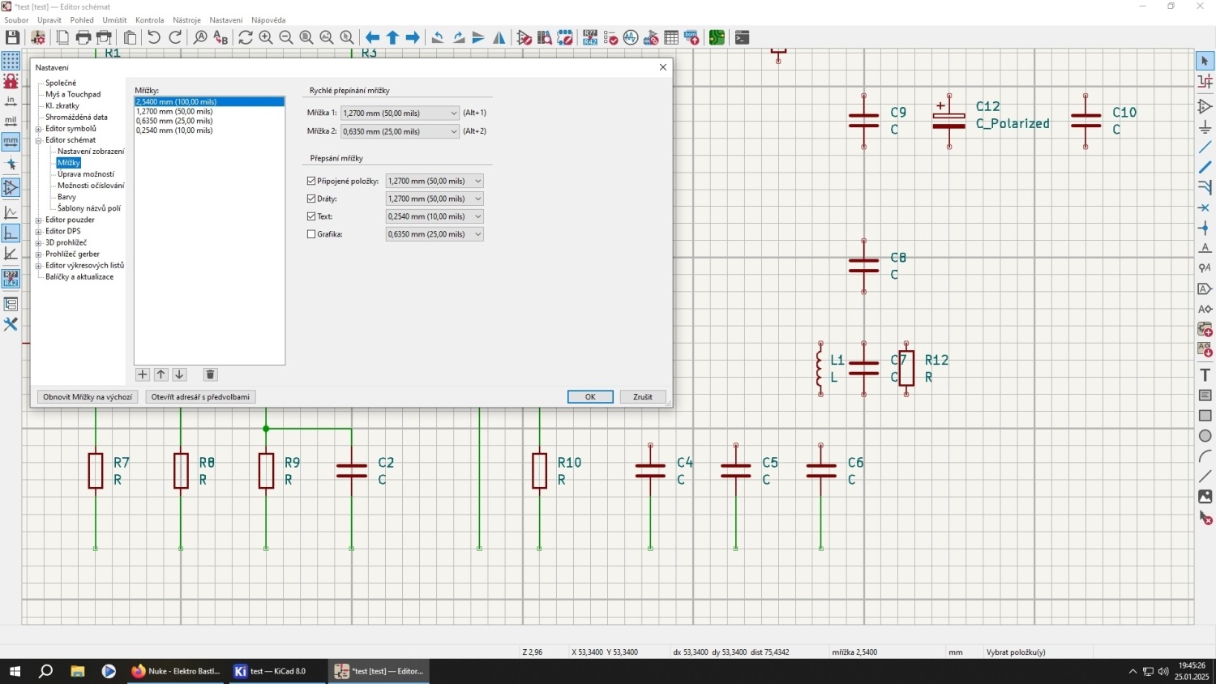Click the print icon in the toolbar

(83, 37)
